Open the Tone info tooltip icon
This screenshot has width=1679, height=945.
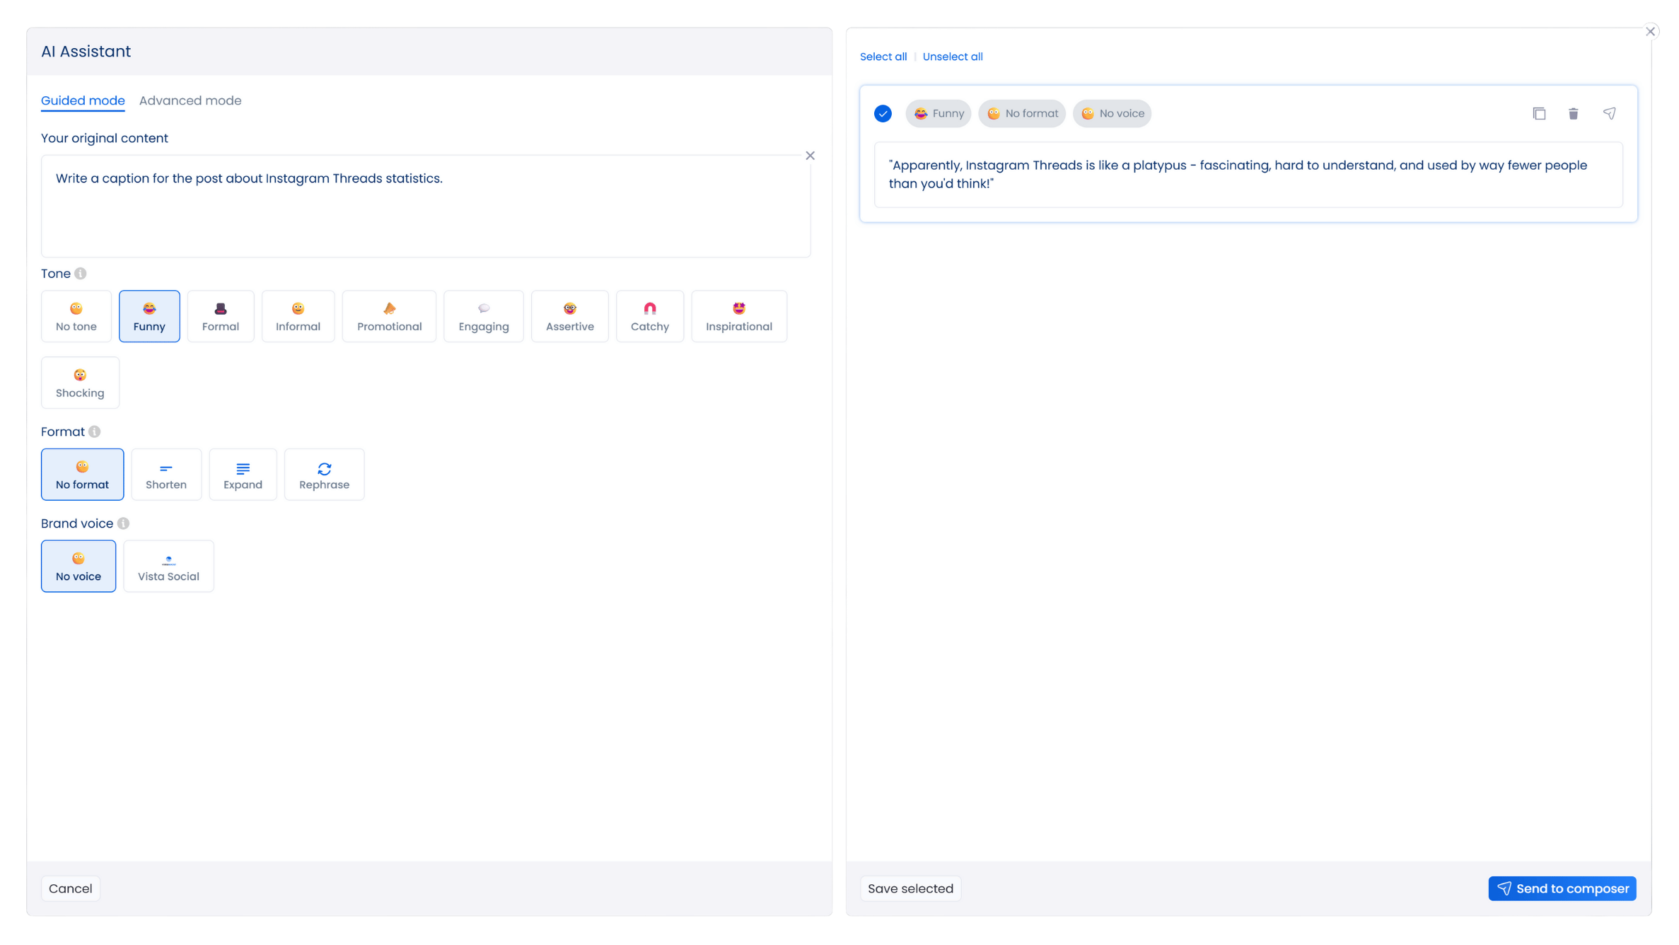point(81,274)
